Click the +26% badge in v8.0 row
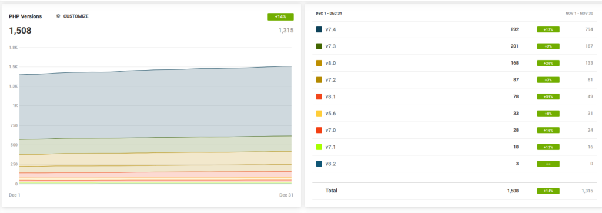The image size is (602, 213). pyautogui.click(x=549, y=63)
